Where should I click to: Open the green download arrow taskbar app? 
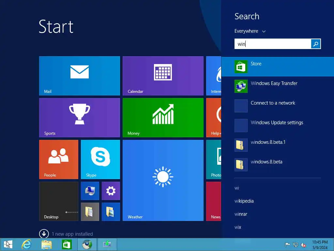click(107, 244)
